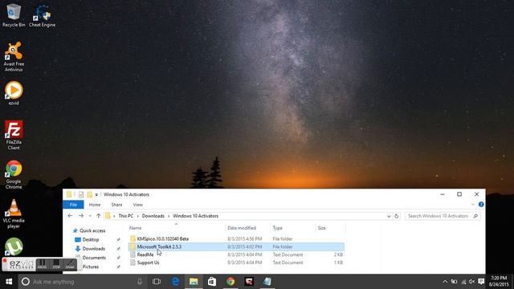Open Avast Free Antivirus shortcut

coord(14,56)
